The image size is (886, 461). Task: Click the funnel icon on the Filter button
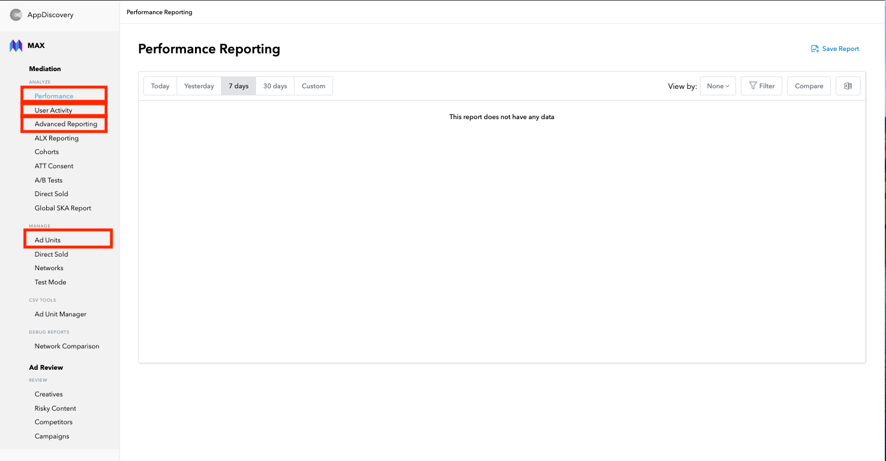(x=753, y=86)
